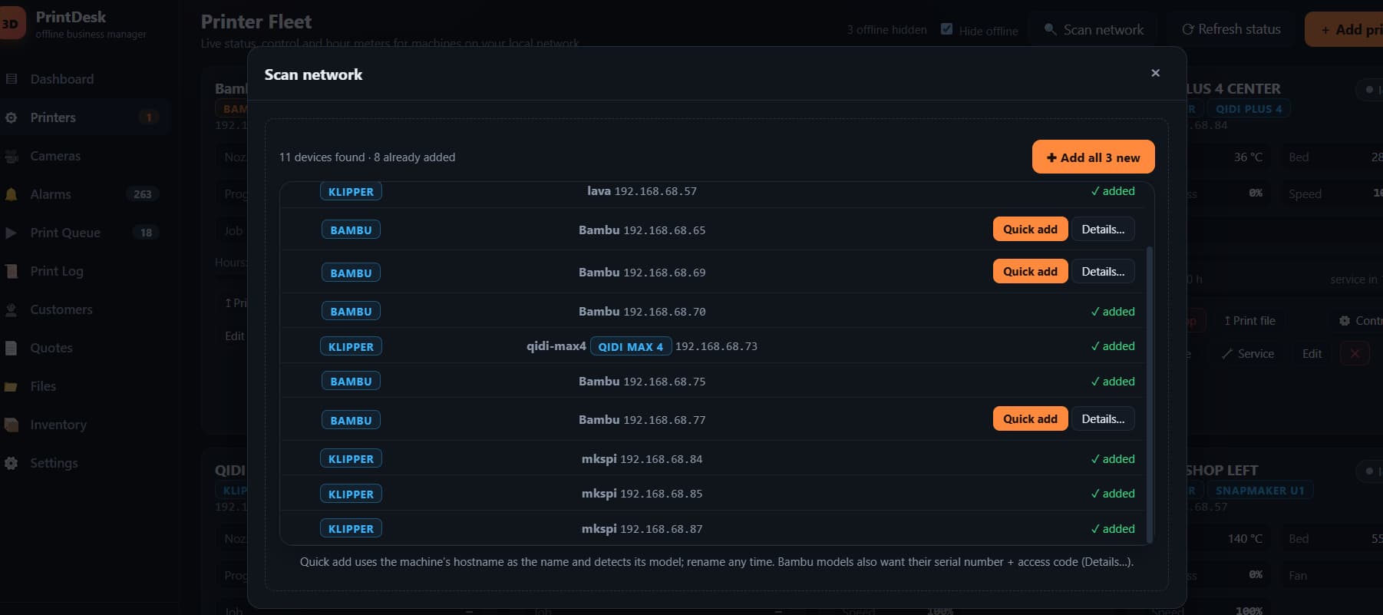This screenshot has height=615, width=1383.
Task: Click the BAMBU tag on 192.168.68.70 row
Action: [x=351, y=311]
